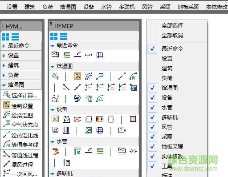Open the 多联机 menu in the top bar
This screenshot has width=228, height=177.
(127, 7)
